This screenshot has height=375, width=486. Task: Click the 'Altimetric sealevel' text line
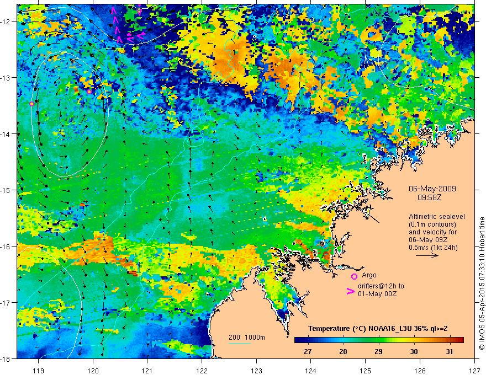point(436,217)
